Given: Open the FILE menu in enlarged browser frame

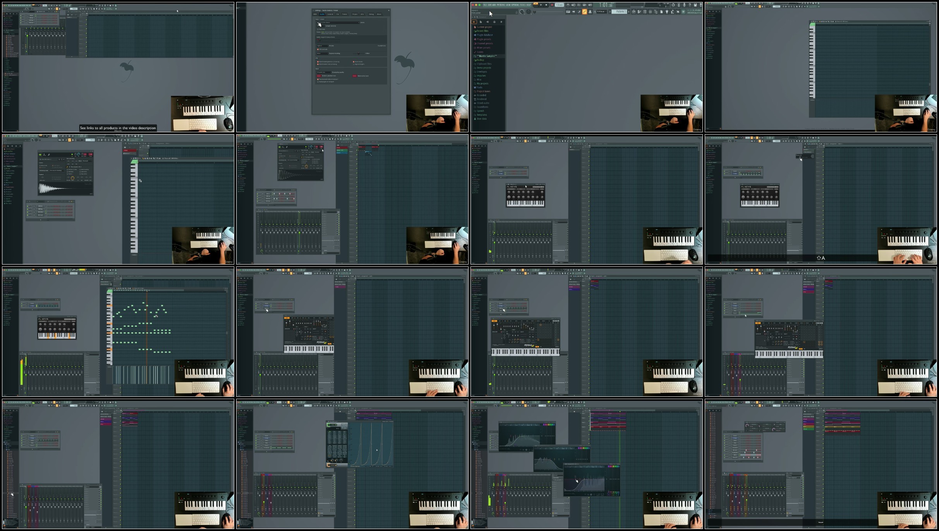Looking at the screenshot, I should point(485,5).
